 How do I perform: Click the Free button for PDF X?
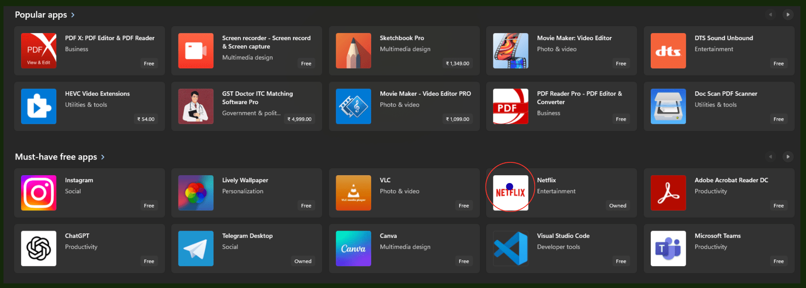(x=149, y=64)
